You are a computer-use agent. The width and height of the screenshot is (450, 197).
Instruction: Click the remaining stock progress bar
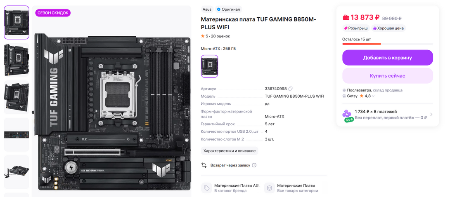(x=387, y=44)
